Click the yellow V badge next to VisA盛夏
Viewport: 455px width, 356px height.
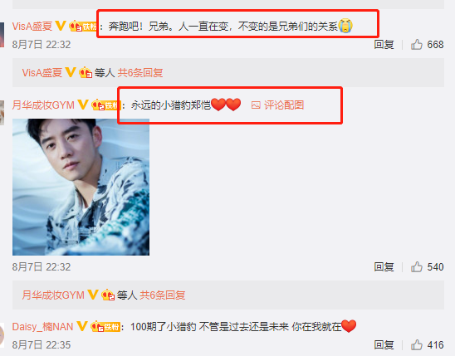(x=61, y=26)
